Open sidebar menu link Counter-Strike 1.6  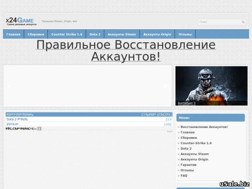(196, 143)
